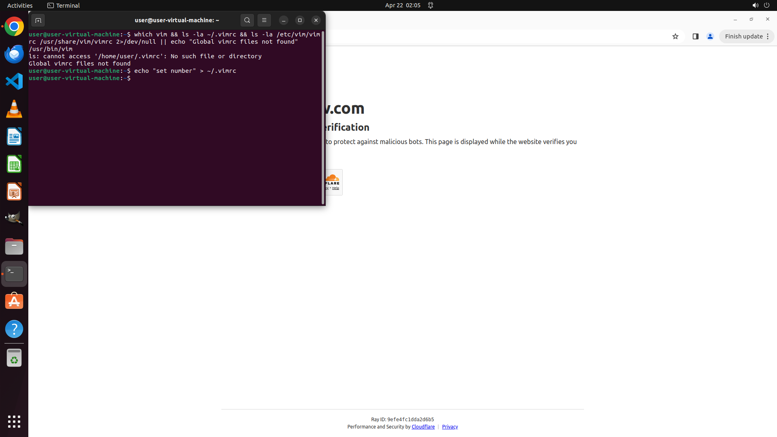The image size is (777, 437).
Task: Launch Visual Studio Code from the dock
Action: (14, 81)
